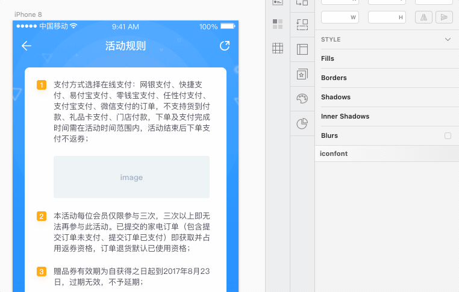Select the gray image placeholder in mockup
Image resolution: width=459 pixels, height=292 pixels.
[x=131, y=177]
